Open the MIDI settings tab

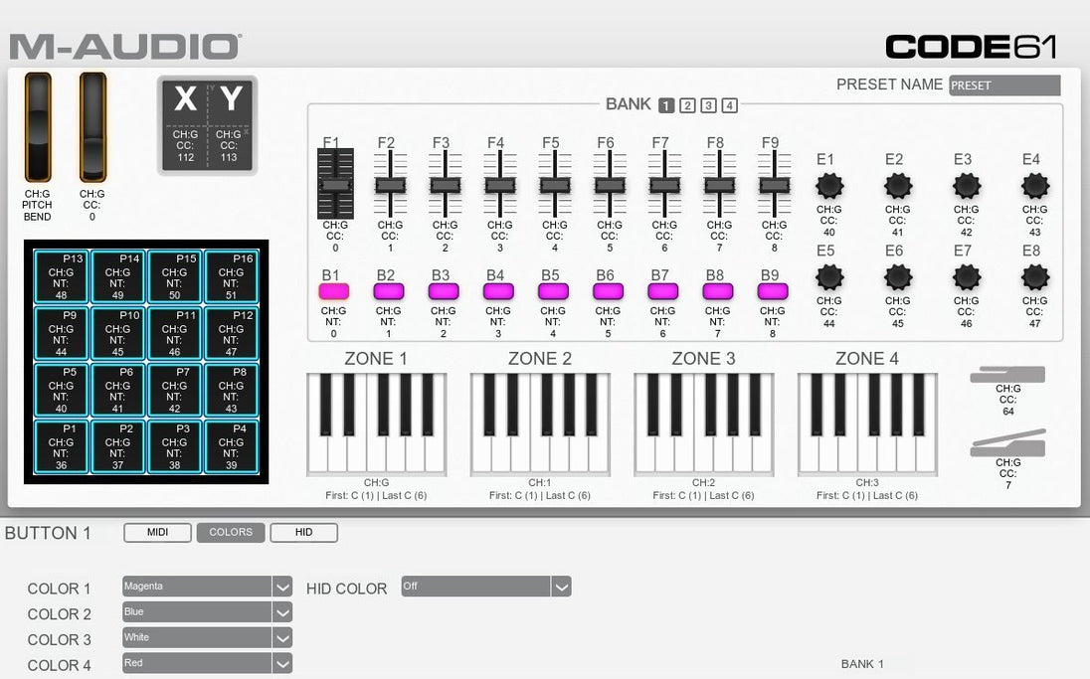coord(158,532)
